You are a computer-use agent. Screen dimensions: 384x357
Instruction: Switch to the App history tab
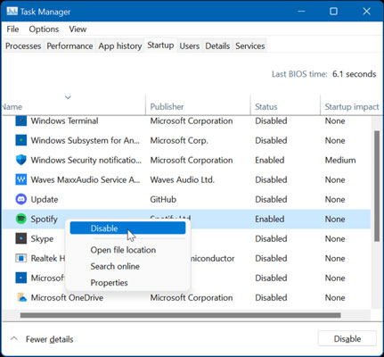pyautogui.click(x=120, y=46)
